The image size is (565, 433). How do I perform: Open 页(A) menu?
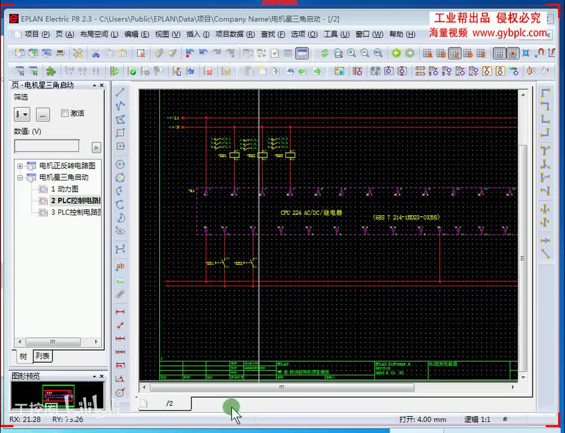coord(65,34)
